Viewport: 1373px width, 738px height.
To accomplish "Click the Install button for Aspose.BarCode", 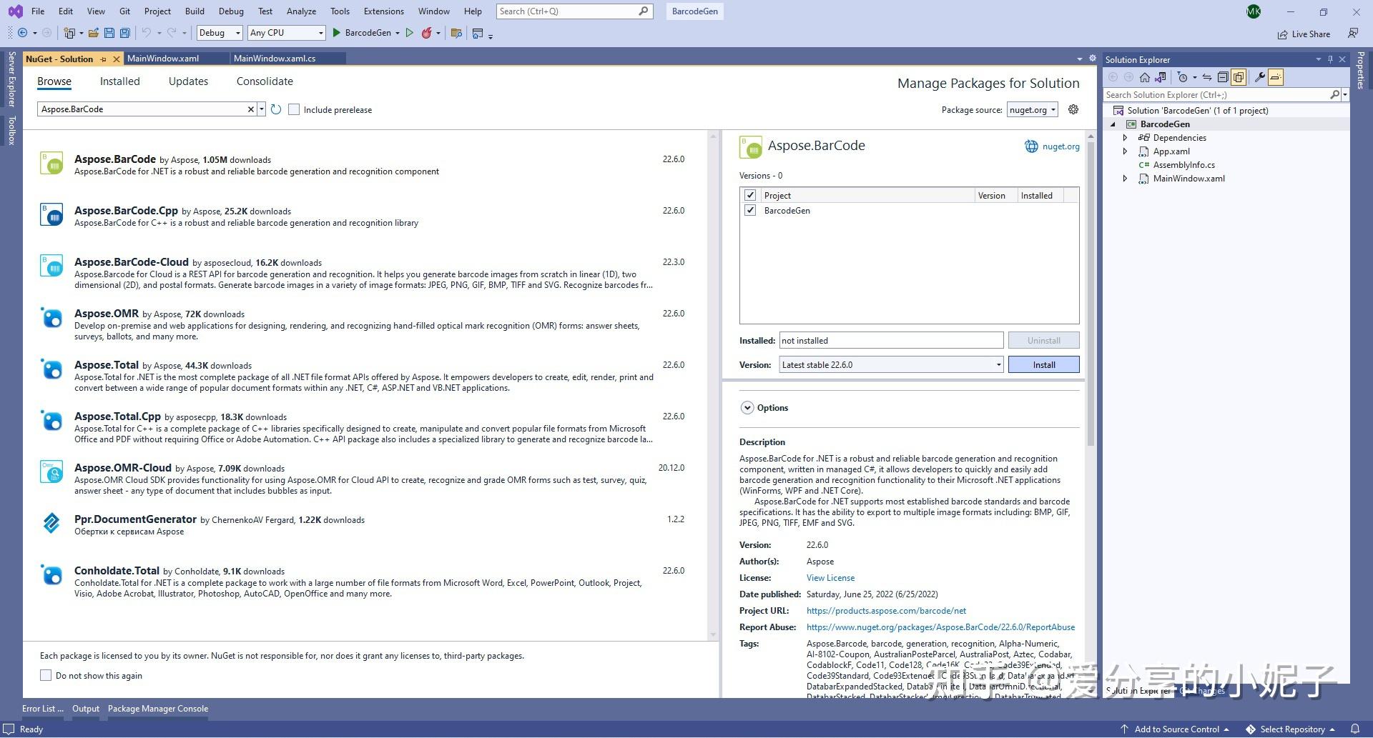I will point(1043,364).
